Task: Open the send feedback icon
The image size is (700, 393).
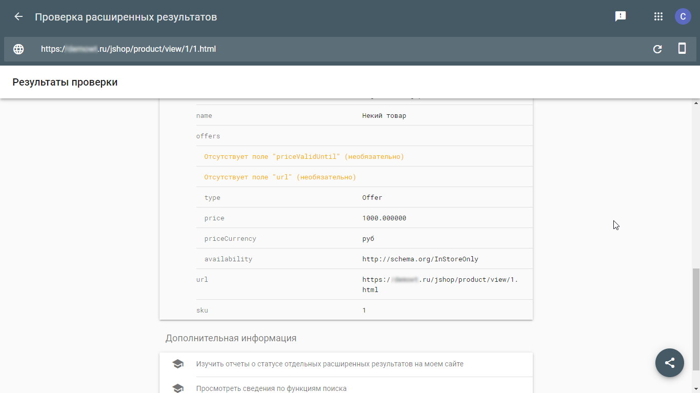Action: [x=621, y=17]
